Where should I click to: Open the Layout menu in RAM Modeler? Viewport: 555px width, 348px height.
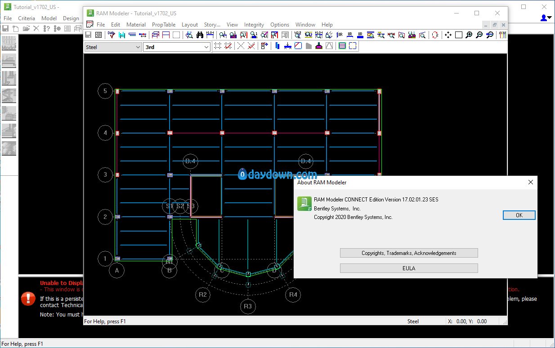point(190,25)
